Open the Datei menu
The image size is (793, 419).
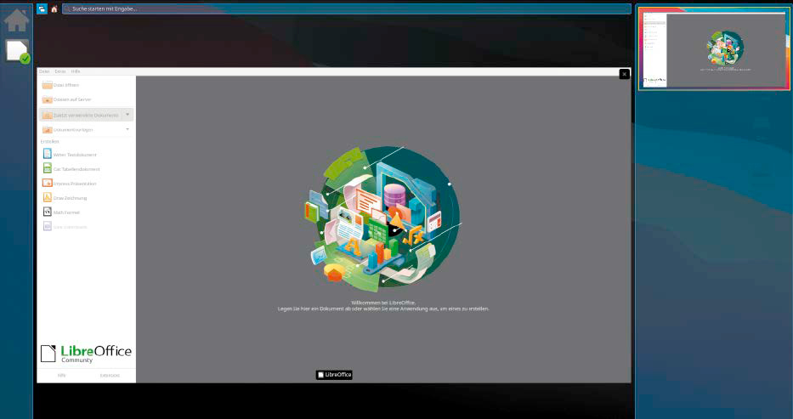[x=44, y=71]
